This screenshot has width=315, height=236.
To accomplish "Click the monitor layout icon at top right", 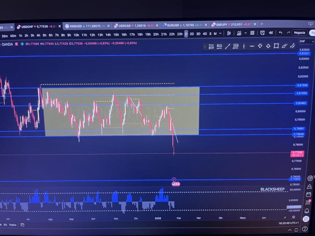I will coord(311,24).
